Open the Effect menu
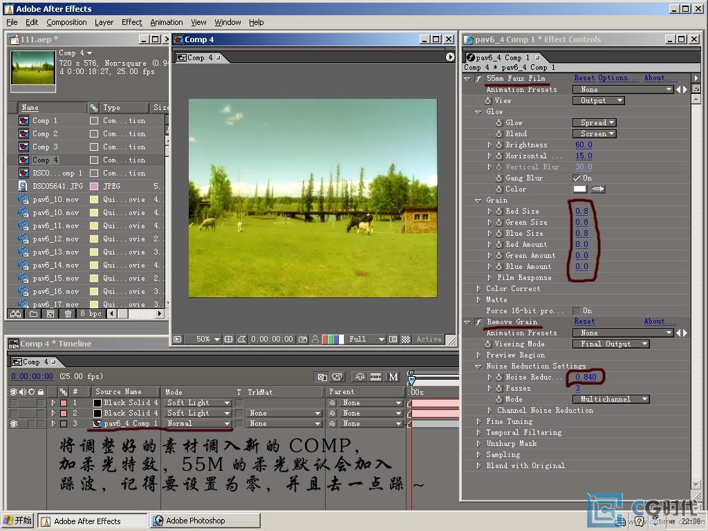 tap(132, 22)
